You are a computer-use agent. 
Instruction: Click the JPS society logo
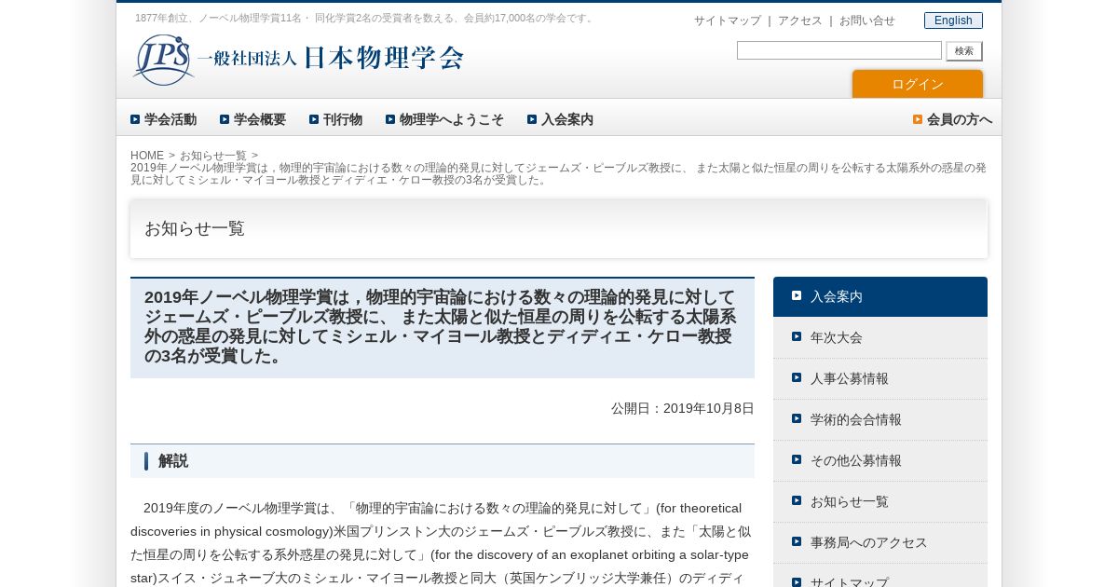coord(298,60)
